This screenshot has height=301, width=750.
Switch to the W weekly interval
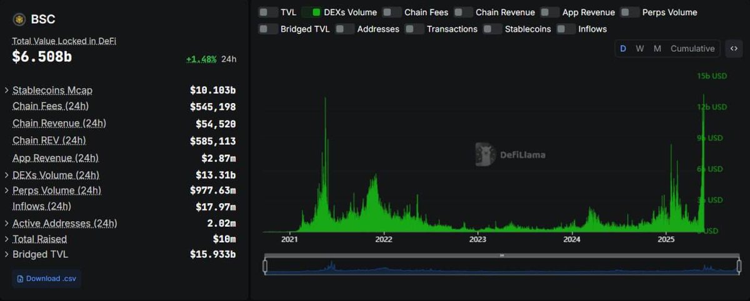(x=640, y=48)
